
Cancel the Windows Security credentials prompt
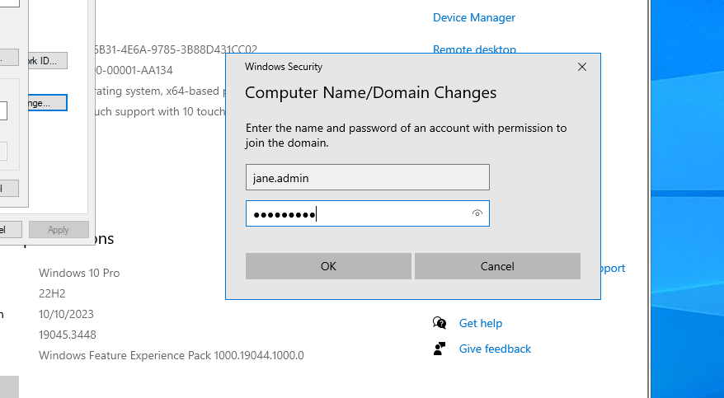tap(497, 266)
